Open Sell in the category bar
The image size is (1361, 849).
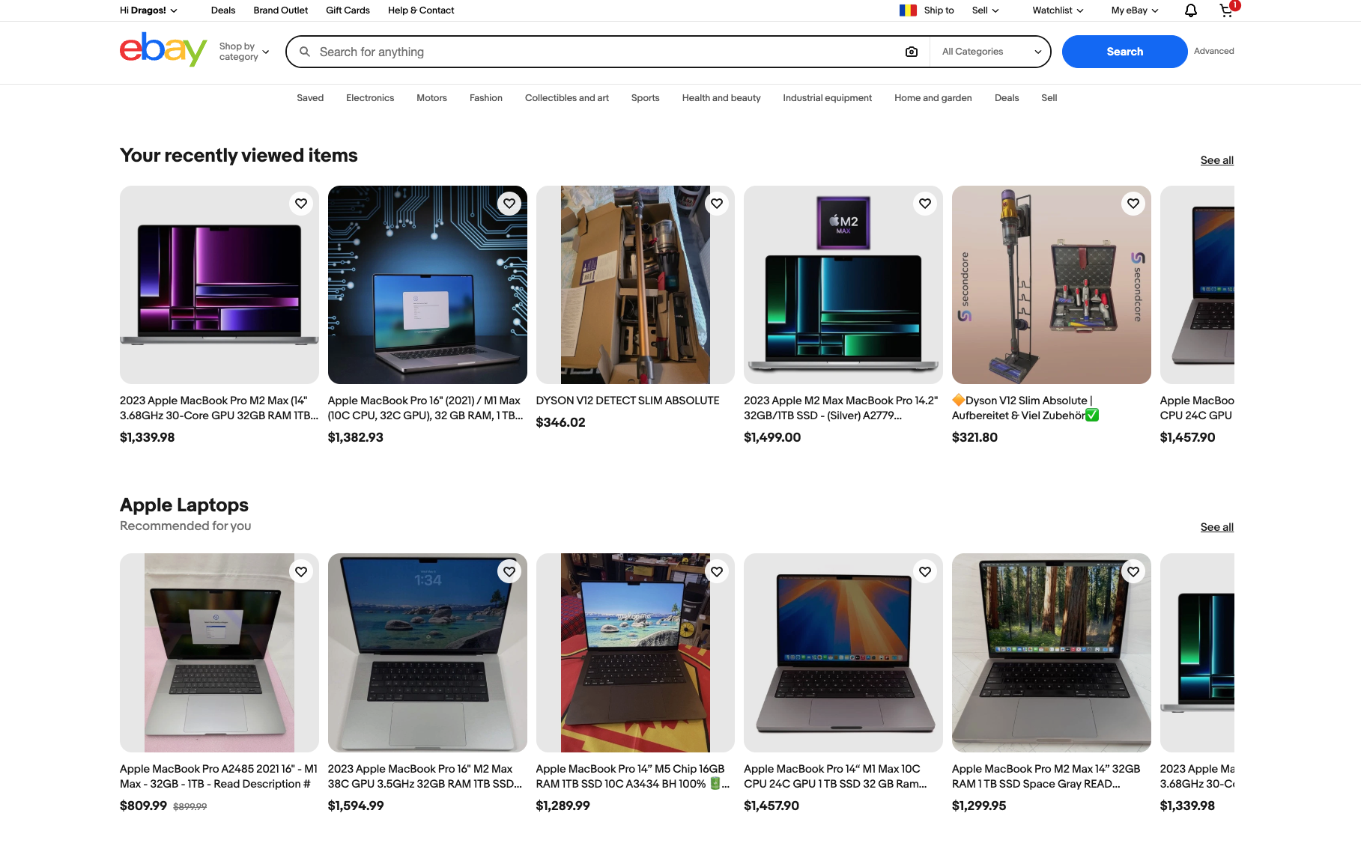[1049, 98]
